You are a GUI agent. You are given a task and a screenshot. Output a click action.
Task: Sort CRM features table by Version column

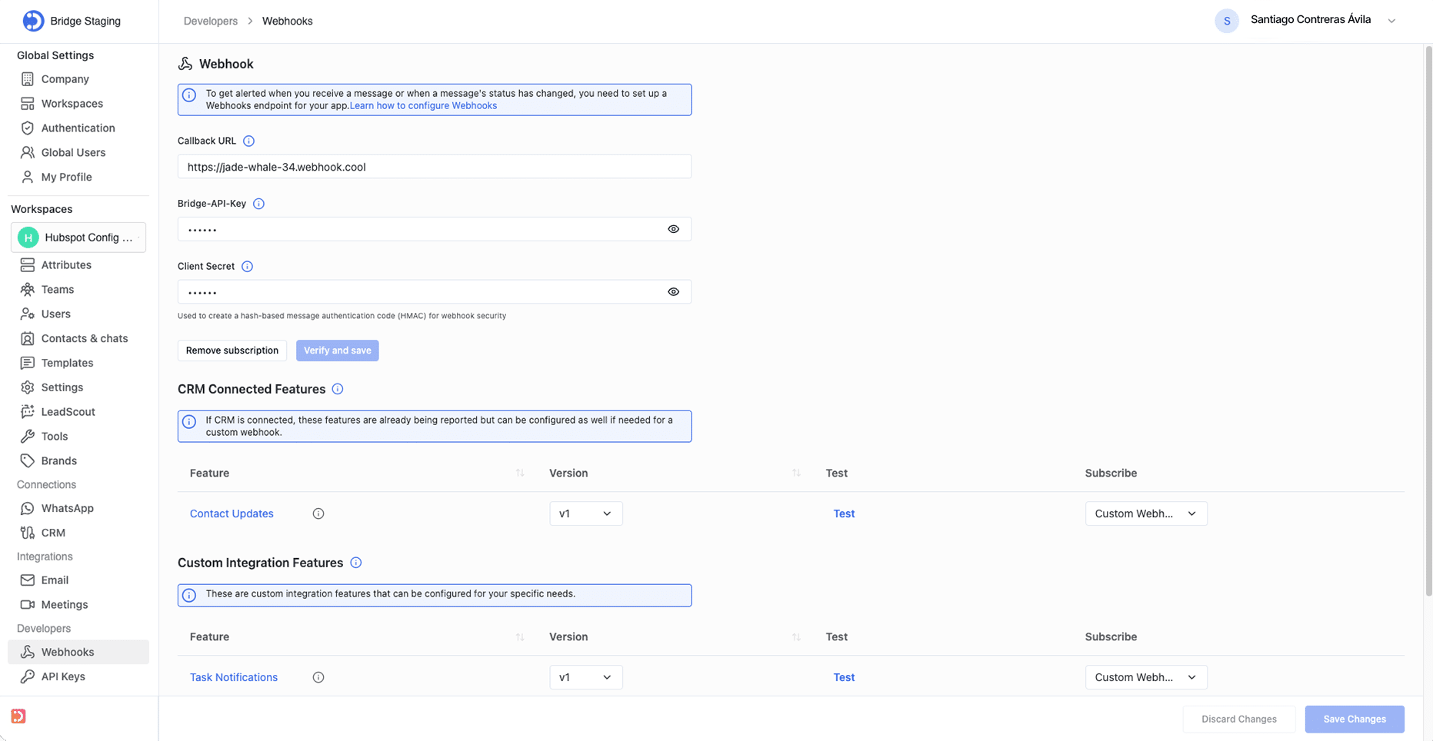[x=796, y=473]
